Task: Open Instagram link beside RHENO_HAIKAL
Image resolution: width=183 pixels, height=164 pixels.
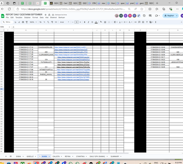Action: 74,74
